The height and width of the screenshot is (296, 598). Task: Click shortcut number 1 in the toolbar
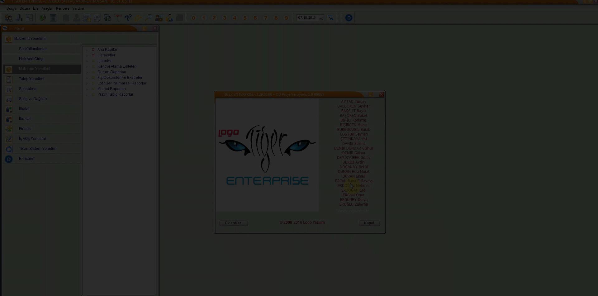click(204, 18)
